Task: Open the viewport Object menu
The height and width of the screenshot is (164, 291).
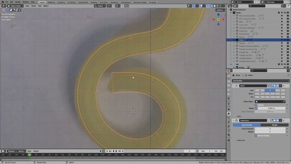Action: point(46,6)
